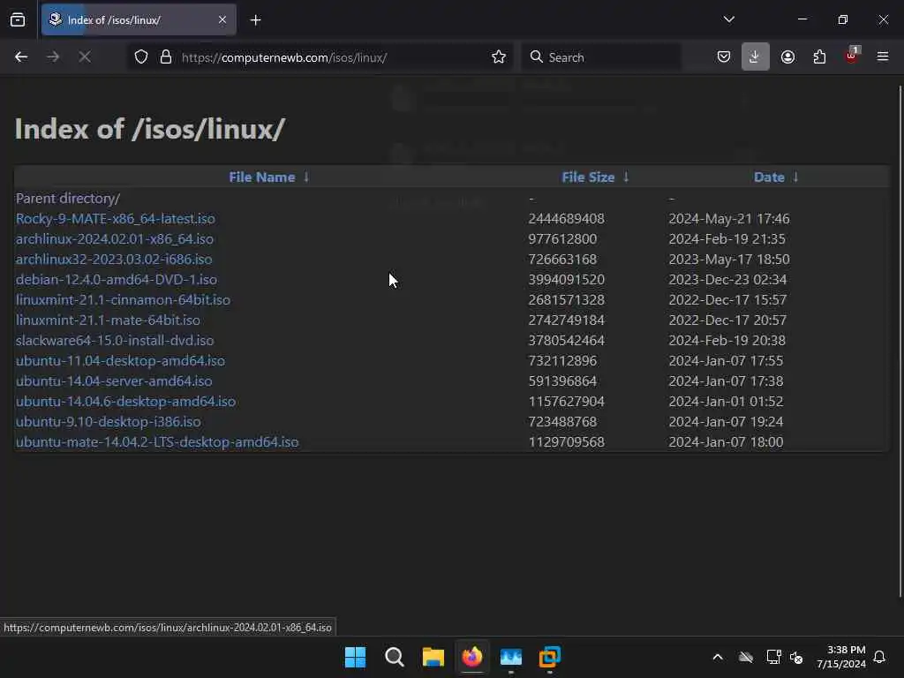Select file size 3994091520
Viewport: 904px width, 678px height.
pyautogui.click(x=566, y=280)
